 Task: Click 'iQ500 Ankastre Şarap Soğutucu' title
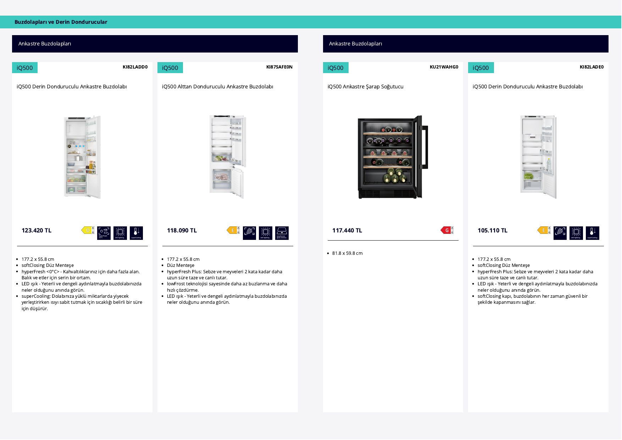coord(366,87)
